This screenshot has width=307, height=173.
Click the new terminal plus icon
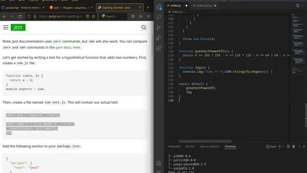click(x=280, y=147)
